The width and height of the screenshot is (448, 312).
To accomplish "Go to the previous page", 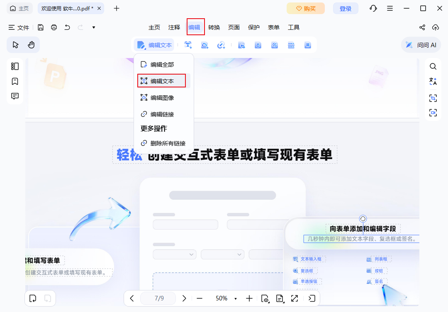I will point(132,298).
